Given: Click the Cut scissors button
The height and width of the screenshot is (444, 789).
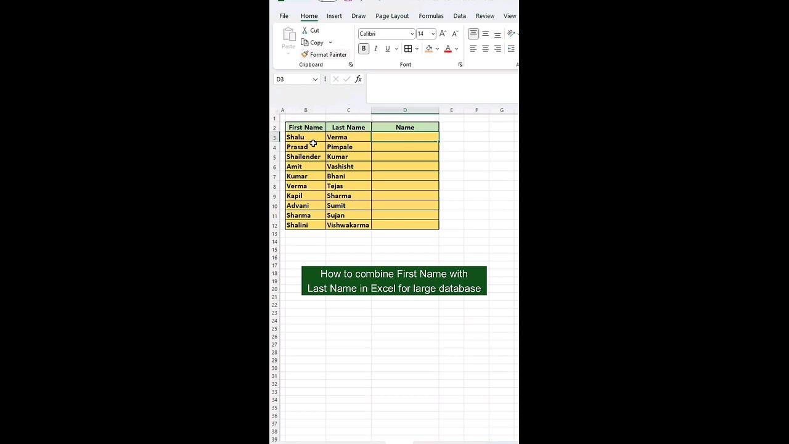Looking at the screenshot, I should tap(310, 30).
